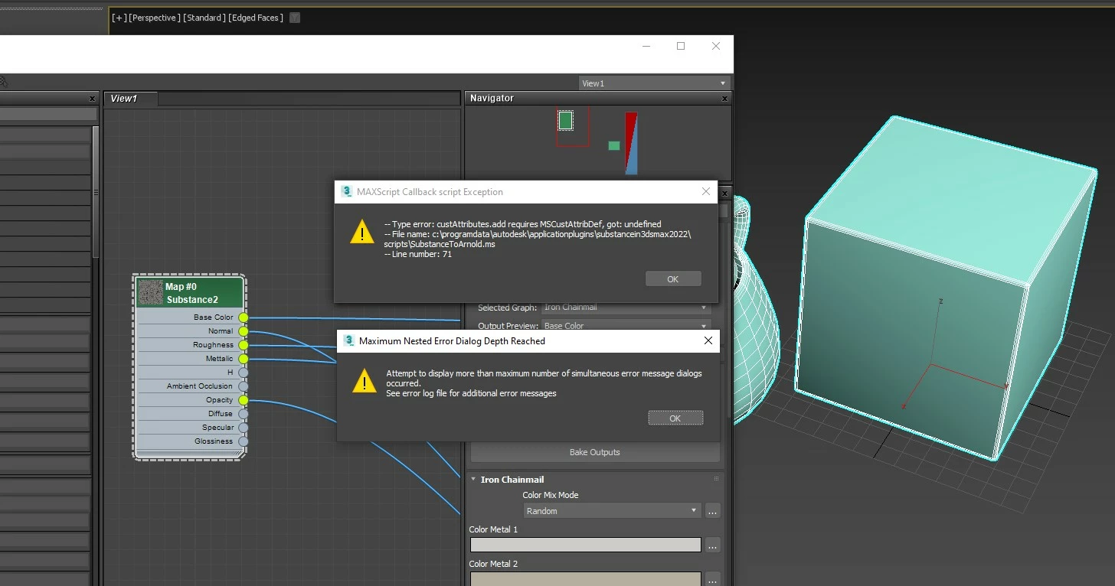Viewport: 1115px width, 586px height.
Task: Click the Metallic output socket
Action: point(243,359)
